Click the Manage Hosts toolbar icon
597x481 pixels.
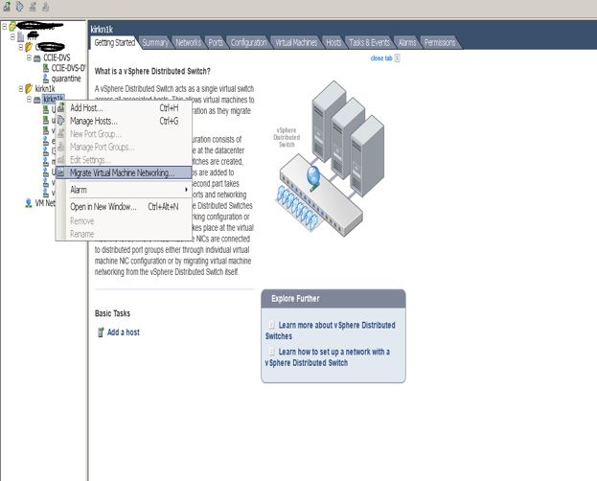(x=20, y=6)
